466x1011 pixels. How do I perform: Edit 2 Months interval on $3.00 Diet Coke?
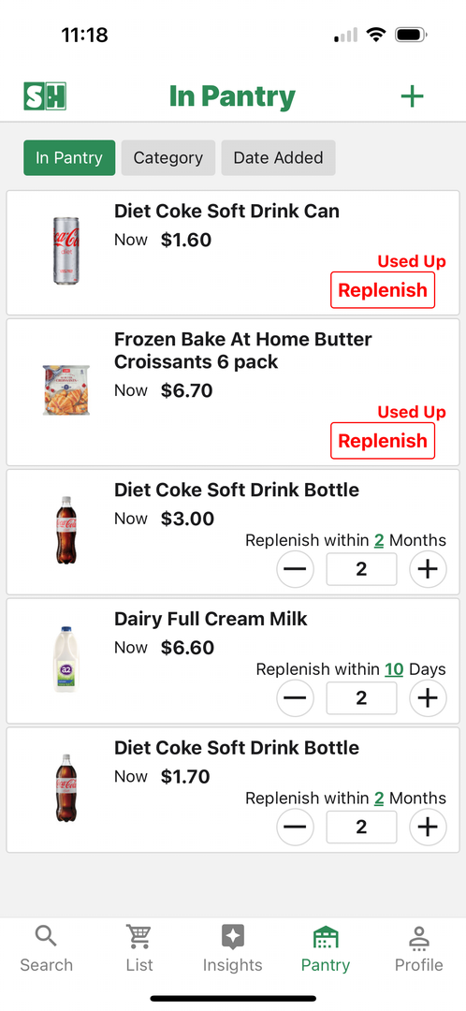click(379, 540)
